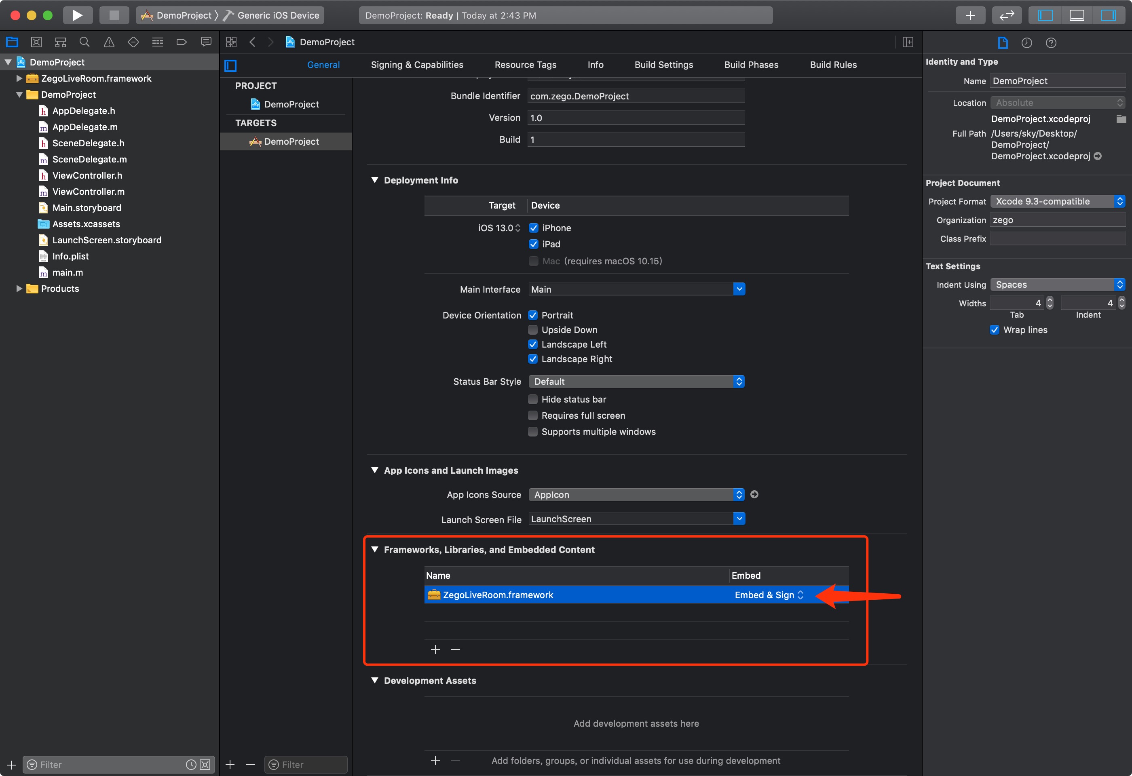Screen dimensions: 1132x776
Task: Open the Symbol navigator
Action: [60, 42]
